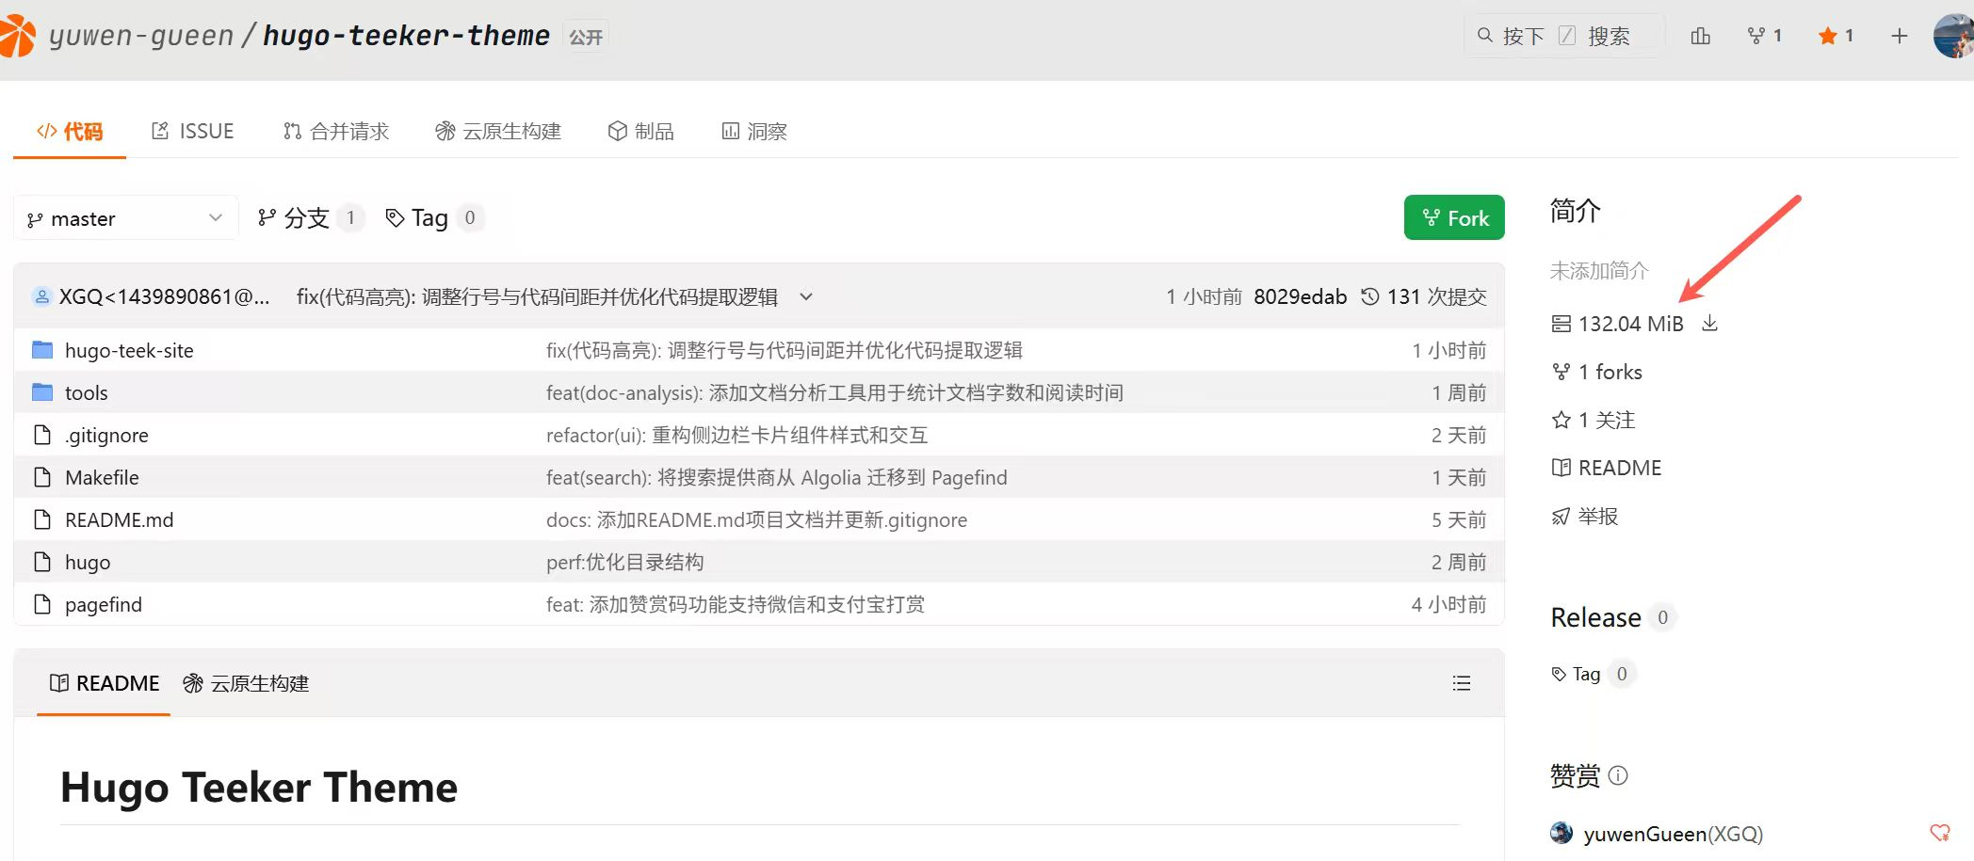Click the info icon next to 赞赏
The height and width of the screenshot is (861, 1974).
tap(1618, 775)
